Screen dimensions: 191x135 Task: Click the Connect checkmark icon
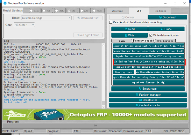(123, 17)
